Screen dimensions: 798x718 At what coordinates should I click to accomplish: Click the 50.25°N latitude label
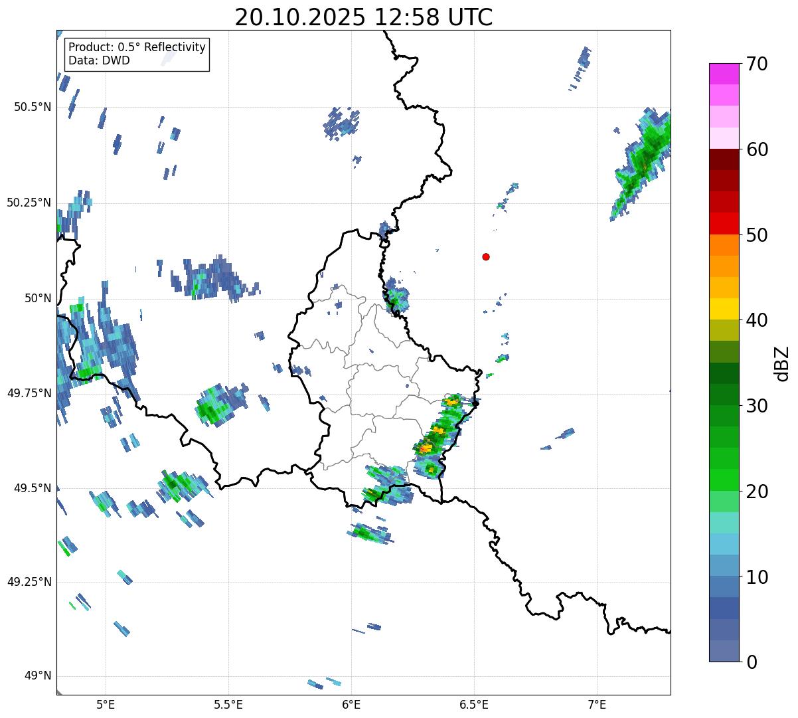pos(29,203)
